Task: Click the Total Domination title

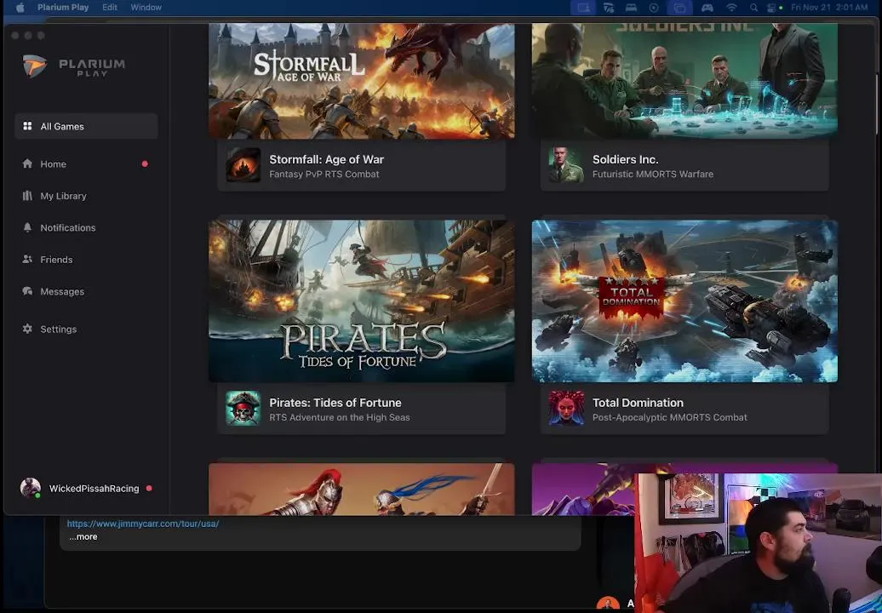Action: pyautogui.click(x=638, y=403)
